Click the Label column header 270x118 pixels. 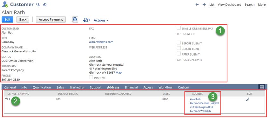pyautogui.click(x=166, y=94)
